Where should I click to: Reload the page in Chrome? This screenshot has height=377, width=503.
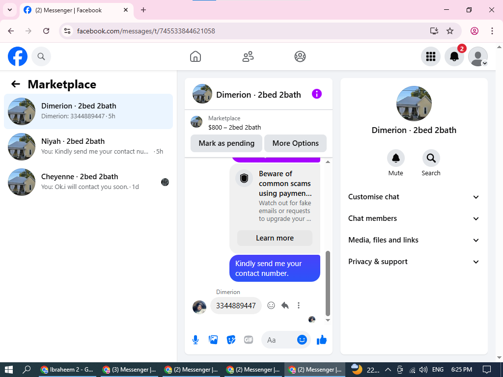coord(46,31)
